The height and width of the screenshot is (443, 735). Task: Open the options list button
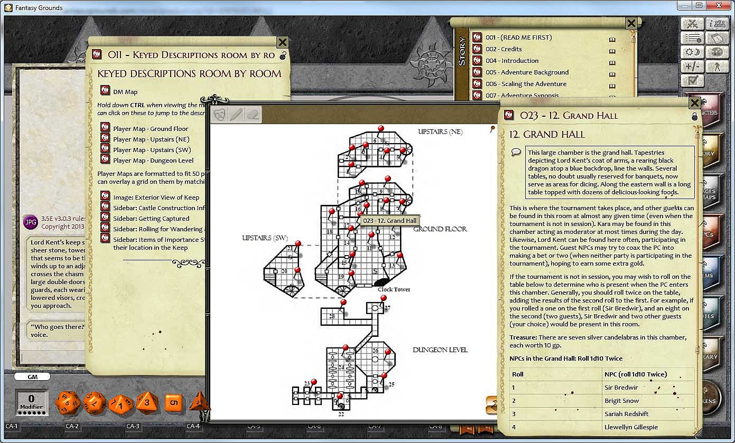tap(692, 38)
